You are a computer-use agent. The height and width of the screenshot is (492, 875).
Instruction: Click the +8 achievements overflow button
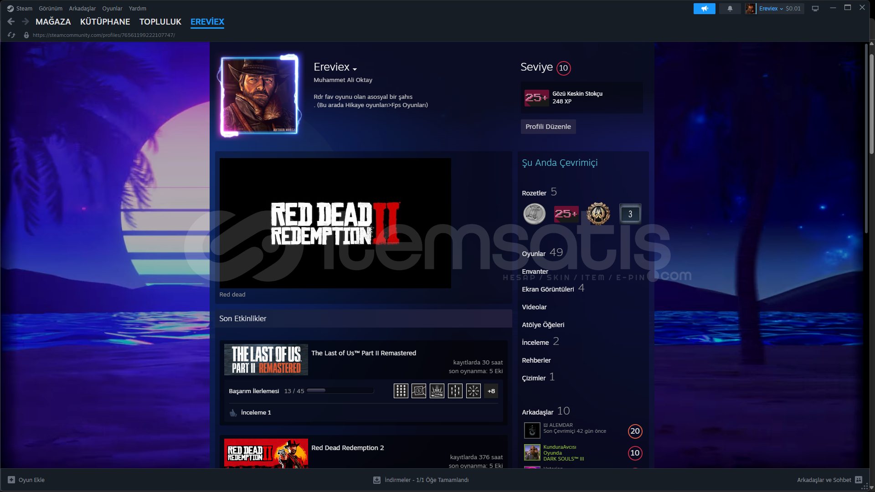click(491, 391)
